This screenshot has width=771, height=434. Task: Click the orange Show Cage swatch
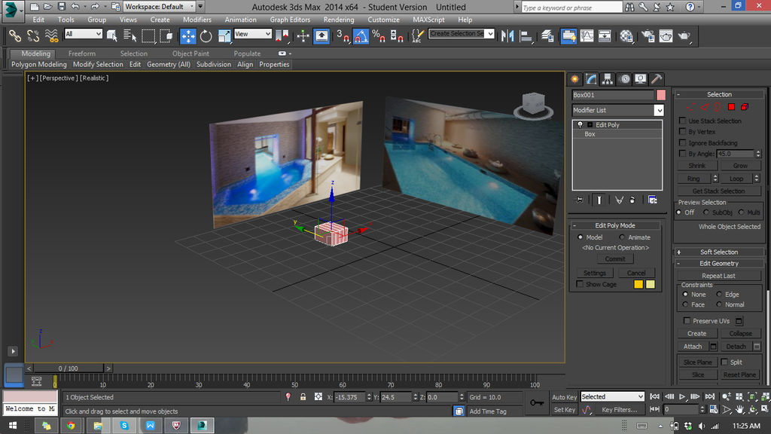click(638, 284)
